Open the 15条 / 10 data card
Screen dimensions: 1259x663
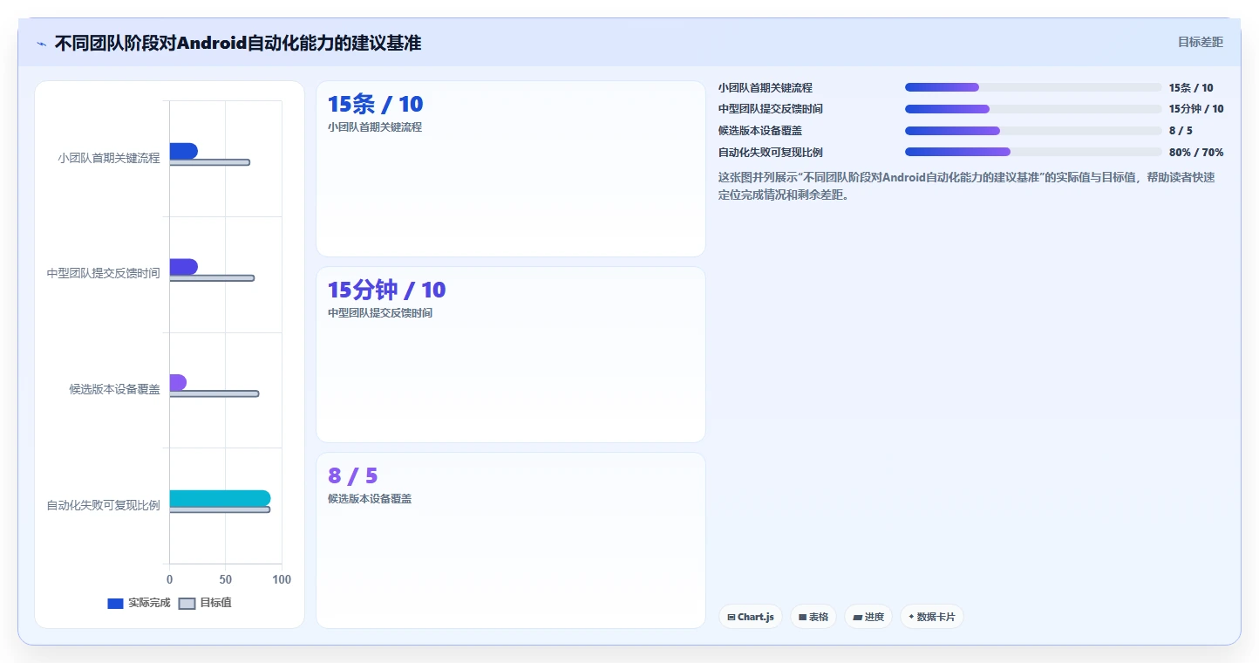coord(510,169)
